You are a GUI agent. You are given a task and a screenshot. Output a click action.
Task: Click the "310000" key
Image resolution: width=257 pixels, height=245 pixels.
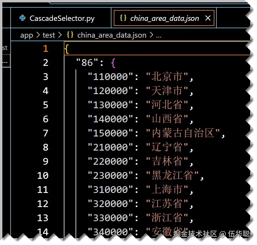tap(110, 189)
